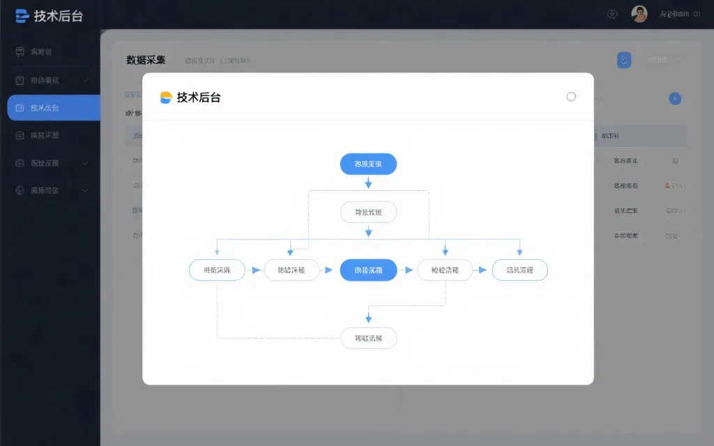714x446 pixels.
Task: Expand the chevron on the second sidebar item
Action: (x=86, y=79)
